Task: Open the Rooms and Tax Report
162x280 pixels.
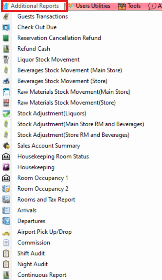Action: pos(46,200)
